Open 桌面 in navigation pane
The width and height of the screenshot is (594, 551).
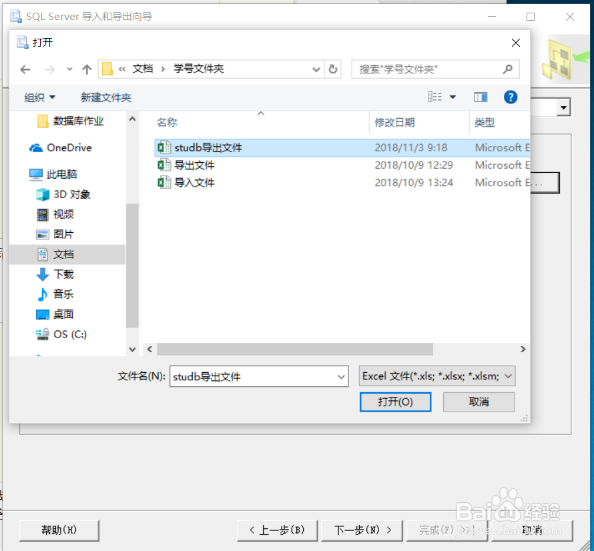pyautogui.click(x=63, y=314)
